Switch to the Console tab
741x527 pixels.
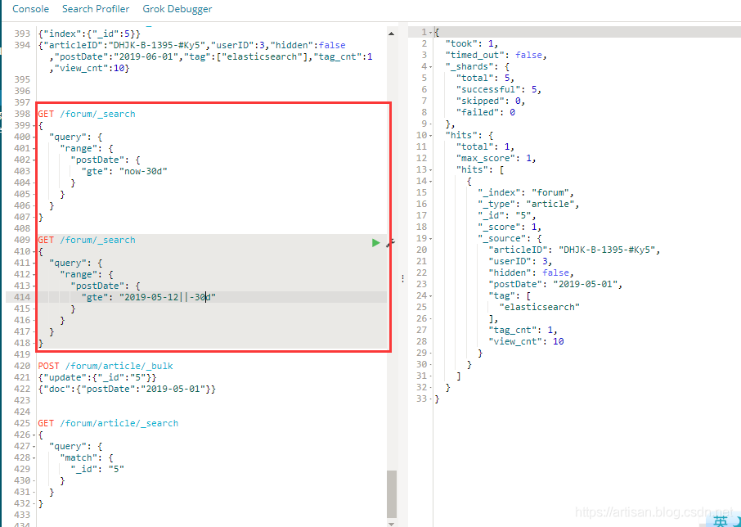(x=30, y=9)
